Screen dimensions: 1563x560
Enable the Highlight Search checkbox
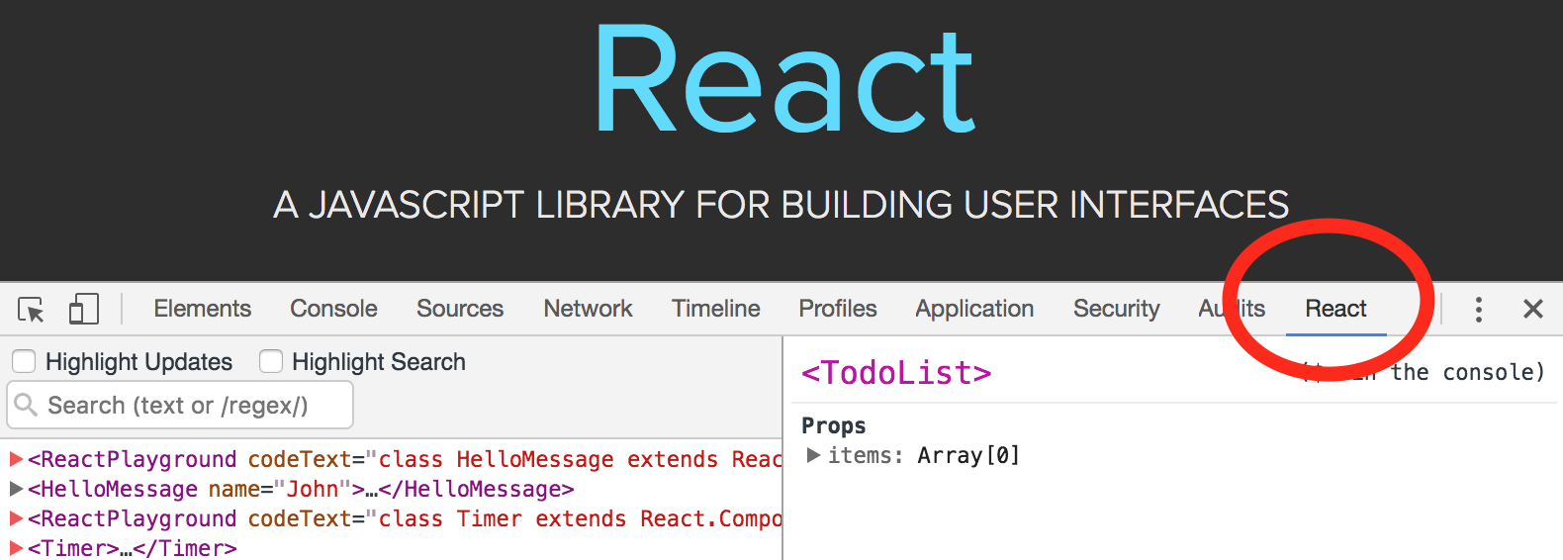point(271,362)
